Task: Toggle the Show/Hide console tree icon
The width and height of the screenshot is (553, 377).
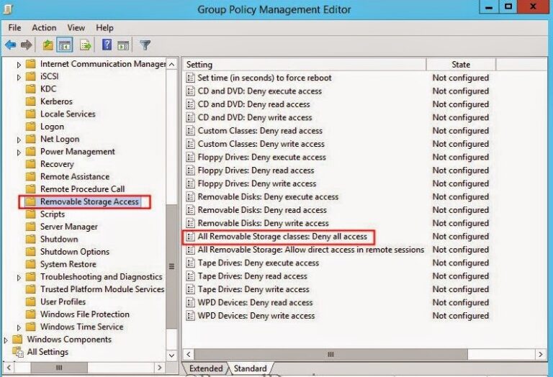Action: tap(65, 45)
